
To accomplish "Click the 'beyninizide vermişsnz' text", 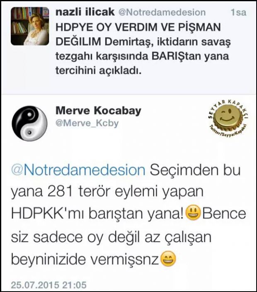I will 85,259.
